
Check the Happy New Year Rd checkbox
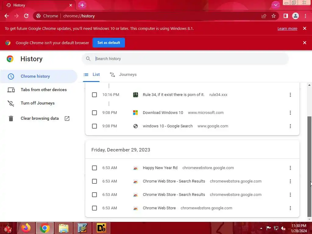pyautogui.click(x=94, y=168)
